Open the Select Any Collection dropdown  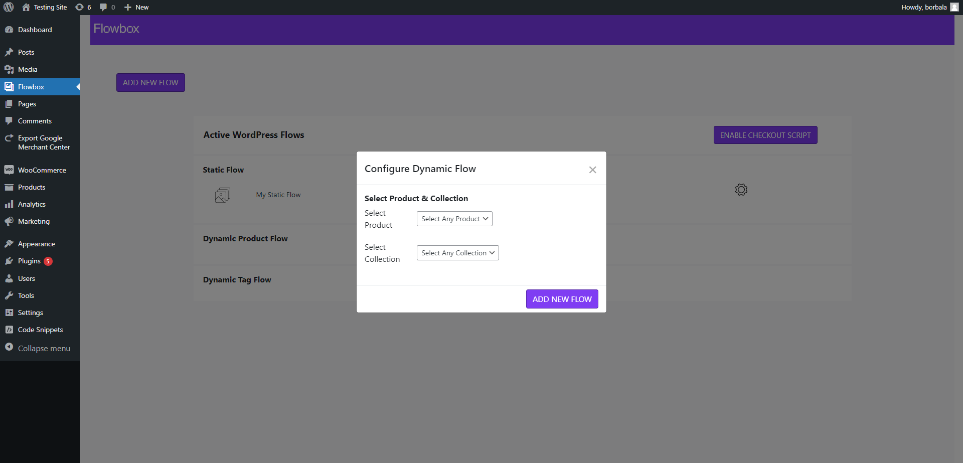pos(458,253)
